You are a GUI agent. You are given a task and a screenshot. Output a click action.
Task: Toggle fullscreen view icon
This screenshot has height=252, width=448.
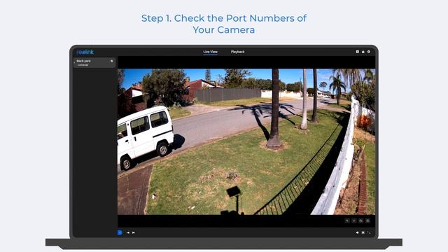tap(363, 232)
